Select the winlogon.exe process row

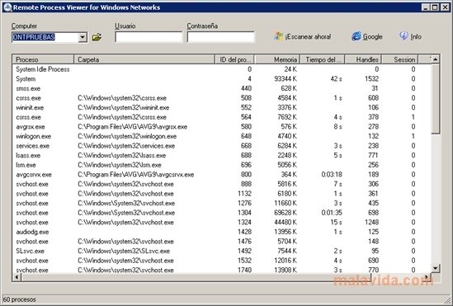pos(222,136)
